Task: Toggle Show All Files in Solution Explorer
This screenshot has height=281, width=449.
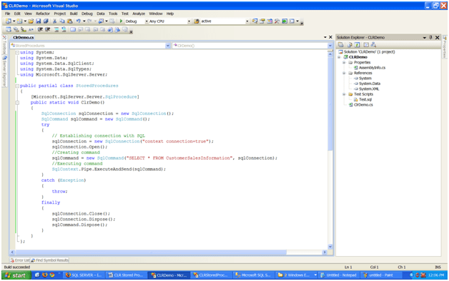Action: coord(350,44)
